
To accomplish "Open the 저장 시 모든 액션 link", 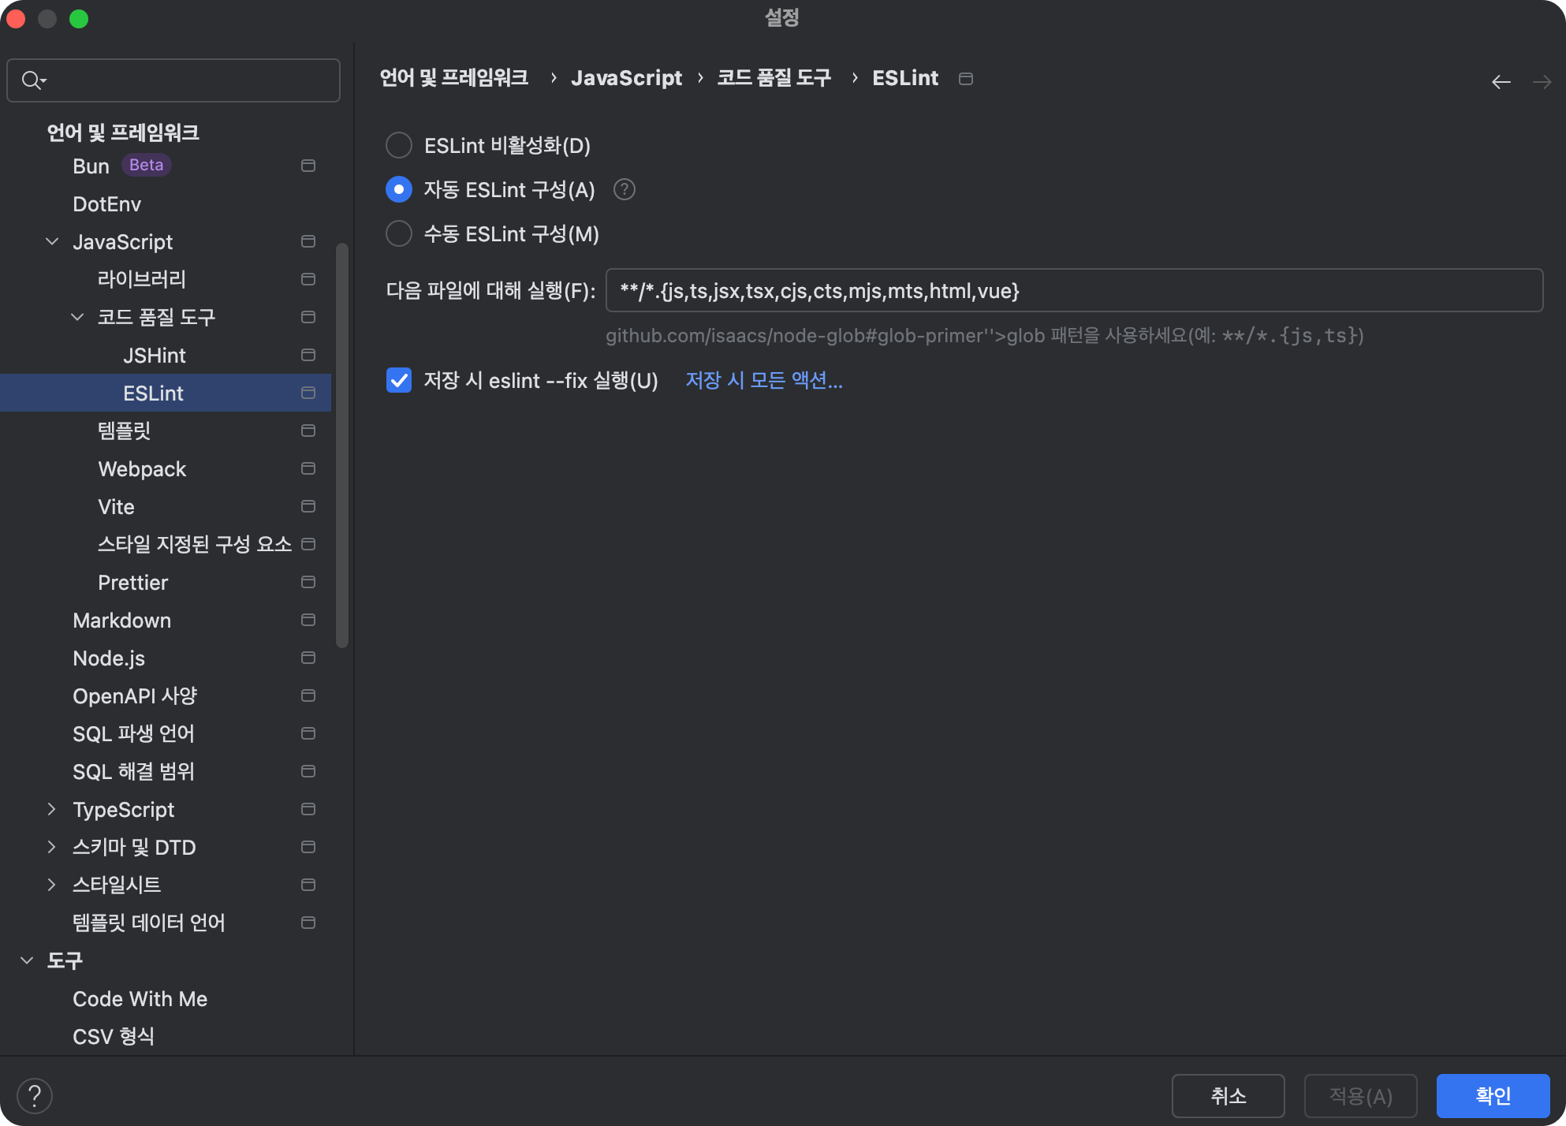I will coord(763,381).
